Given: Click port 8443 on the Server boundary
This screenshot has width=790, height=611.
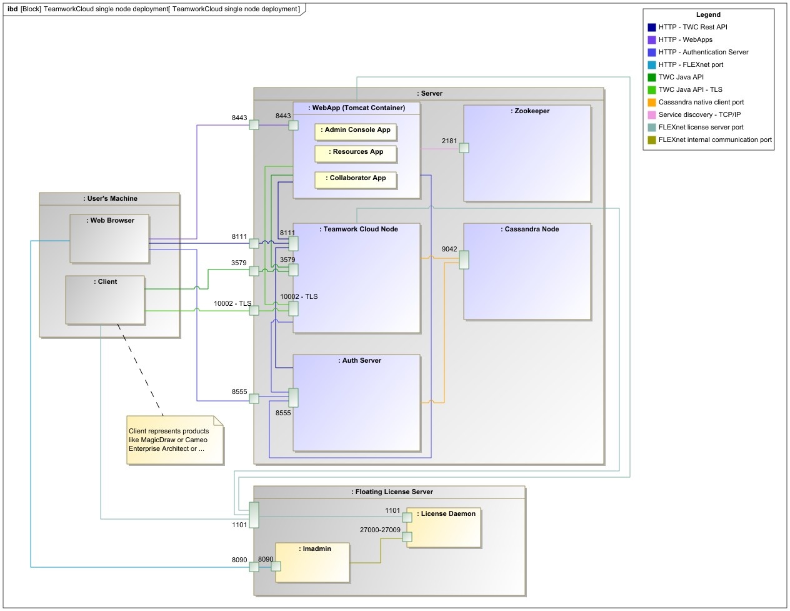Looking at the screenshot, I should [254, 124].
